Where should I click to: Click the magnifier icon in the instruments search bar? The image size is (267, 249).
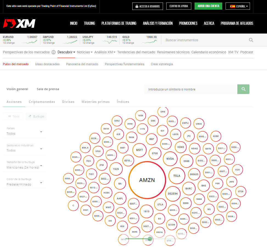tap(251, 40)
